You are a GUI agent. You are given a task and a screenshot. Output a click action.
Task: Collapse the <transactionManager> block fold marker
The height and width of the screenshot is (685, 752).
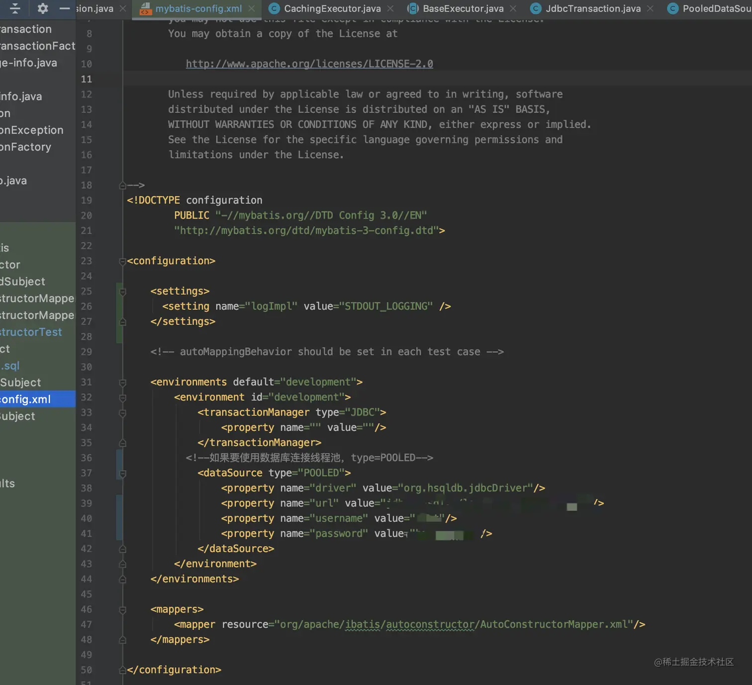[122, 413]
